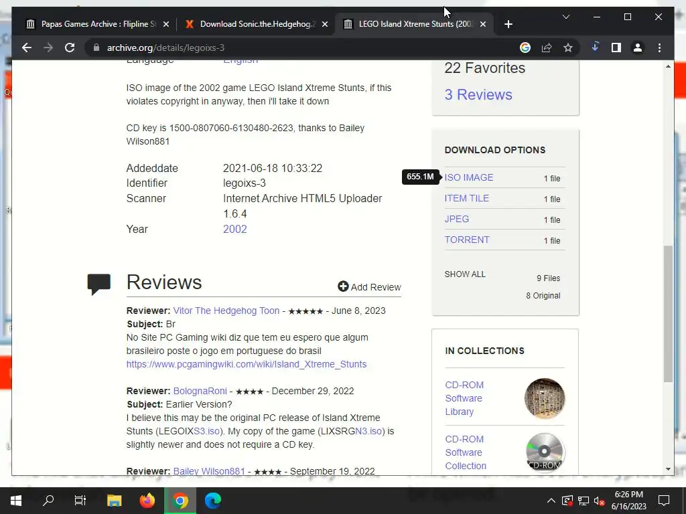
Task: Go back using browser back arrow
Action: pos(27,48)
